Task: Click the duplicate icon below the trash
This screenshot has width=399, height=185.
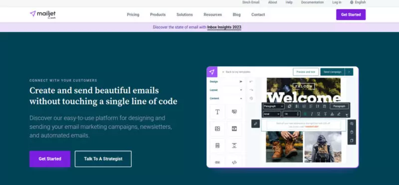Action: pyautogui.click(x=352, y=140)
